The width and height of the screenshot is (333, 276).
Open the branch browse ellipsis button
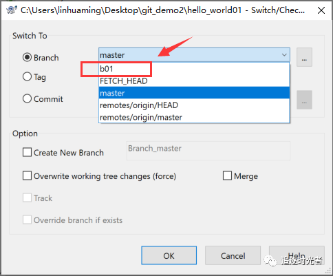(304, 57)
